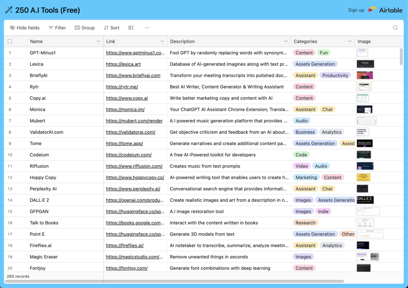This screenshot has width=408, height=288.
Task: Open the lexica.art link
Action: 123,64
